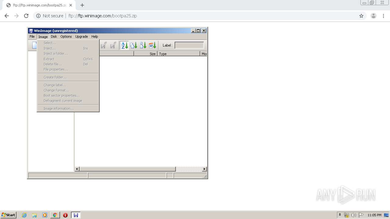The width and height of the screenshot is (390, 219).
Task: Click the first greyed floppy write icon
Action: (103, 45)
